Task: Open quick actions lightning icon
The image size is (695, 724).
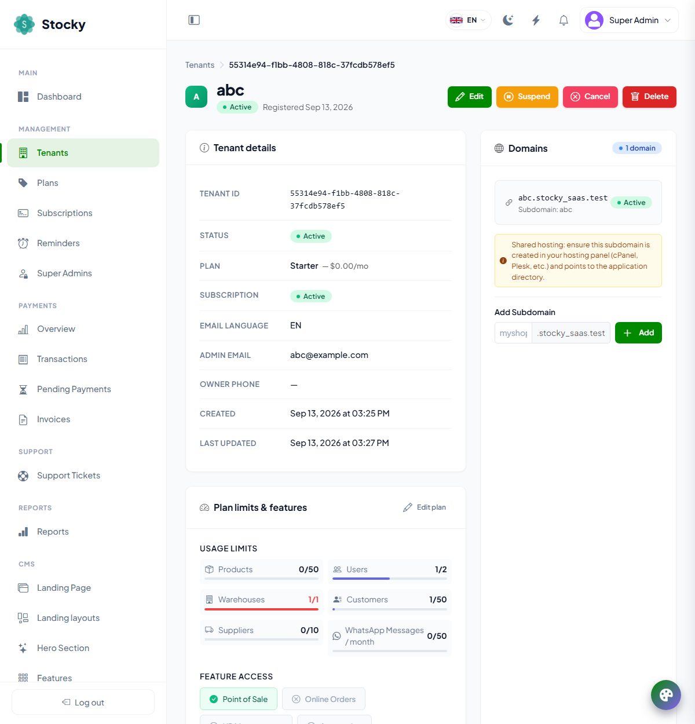Action: coord(536,20)
